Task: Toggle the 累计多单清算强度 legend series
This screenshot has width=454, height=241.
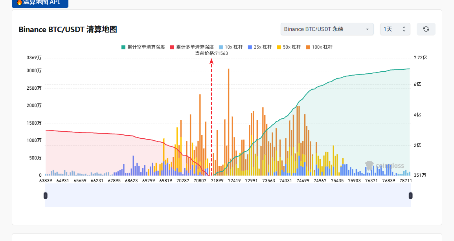Action: [192, 47]
